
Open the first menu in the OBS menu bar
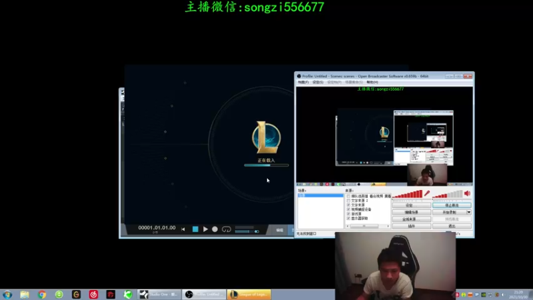303,82
